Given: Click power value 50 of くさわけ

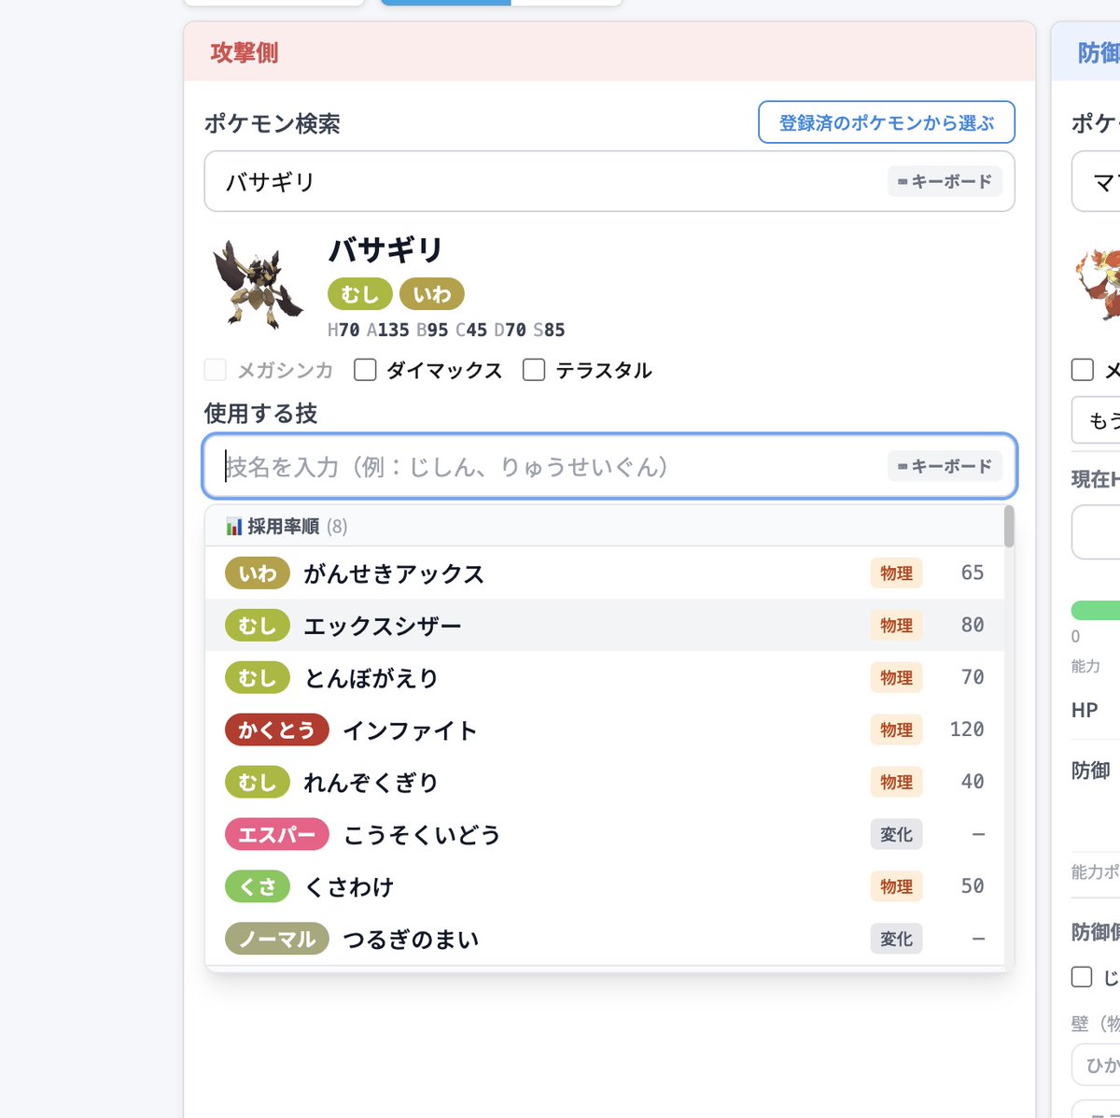Looking at the screenshot, I should click(x=973, y=886).
